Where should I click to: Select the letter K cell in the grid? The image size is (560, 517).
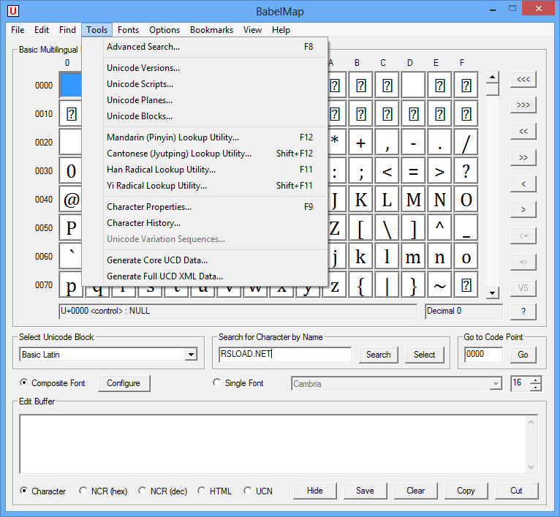(360, 200)
